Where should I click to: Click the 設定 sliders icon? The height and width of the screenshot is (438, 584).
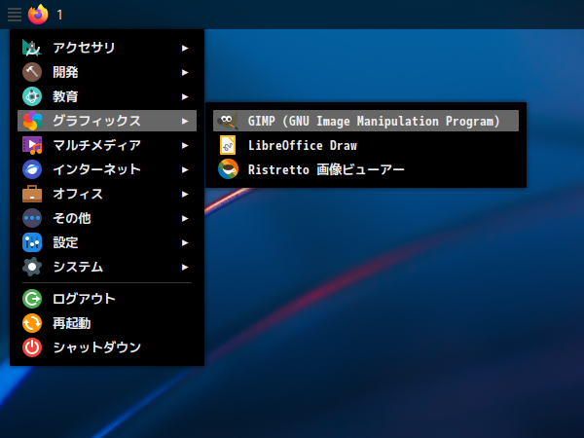[32, 242]
